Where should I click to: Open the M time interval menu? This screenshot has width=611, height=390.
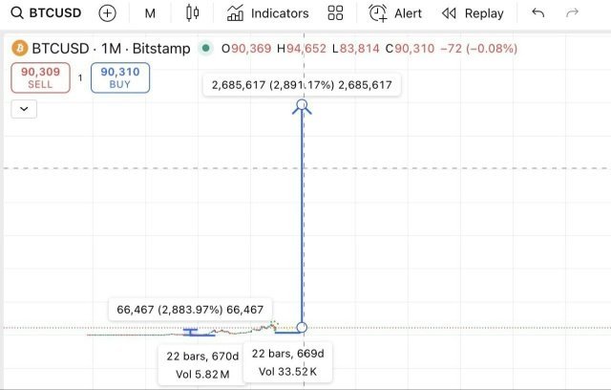(151, 13)
